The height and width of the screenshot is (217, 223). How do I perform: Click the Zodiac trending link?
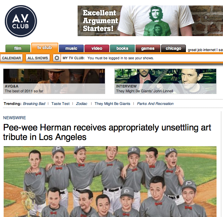[81, 104]
